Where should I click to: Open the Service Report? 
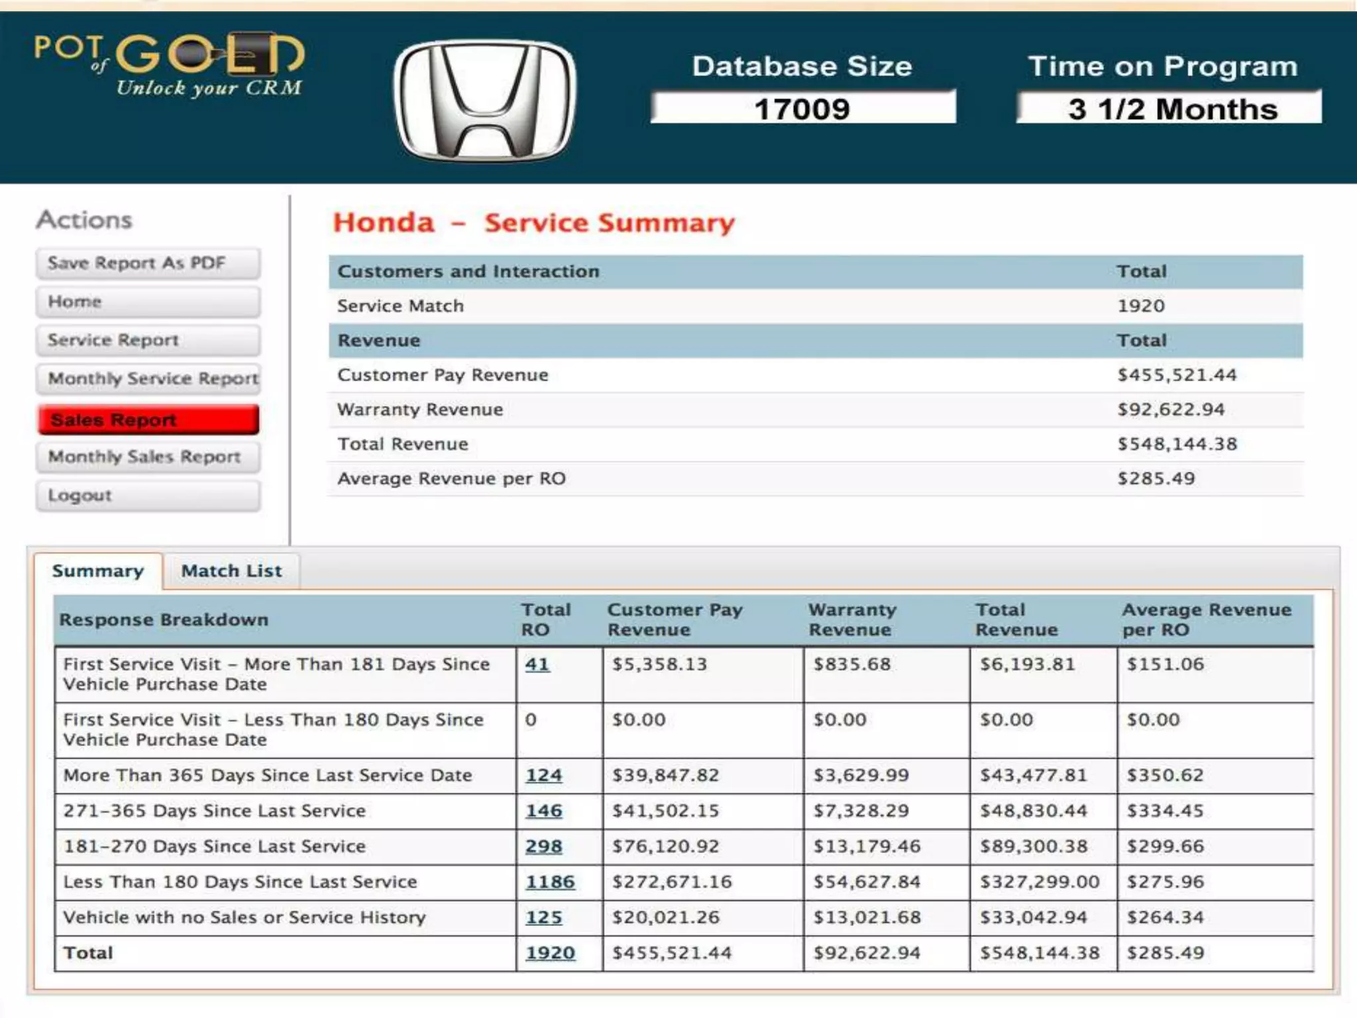pos(148,341)
